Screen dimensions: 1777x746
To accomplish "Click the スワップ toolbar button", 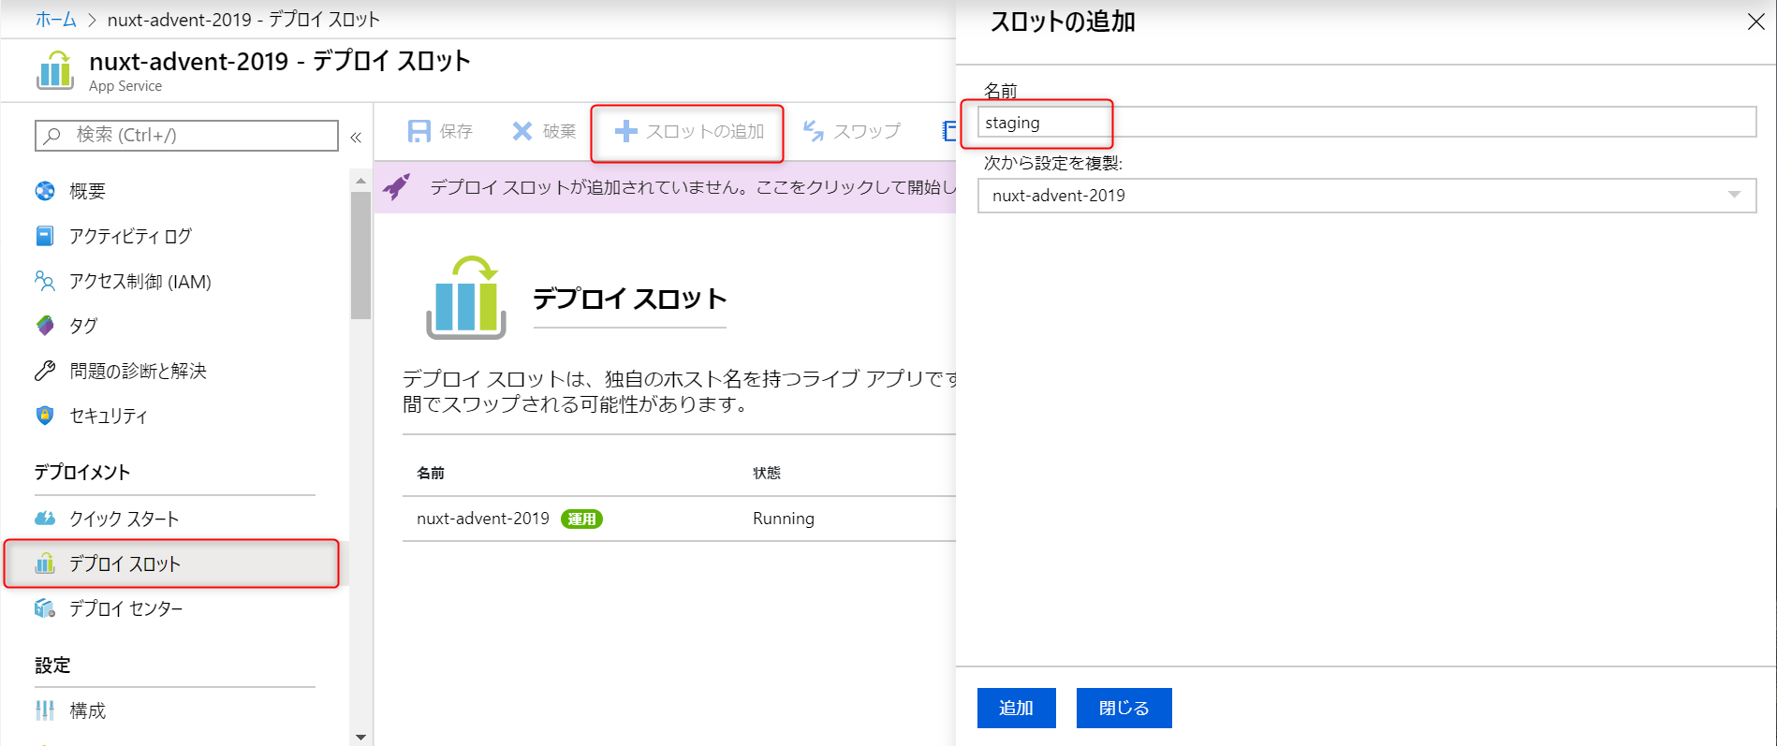I will coord(852,131).
